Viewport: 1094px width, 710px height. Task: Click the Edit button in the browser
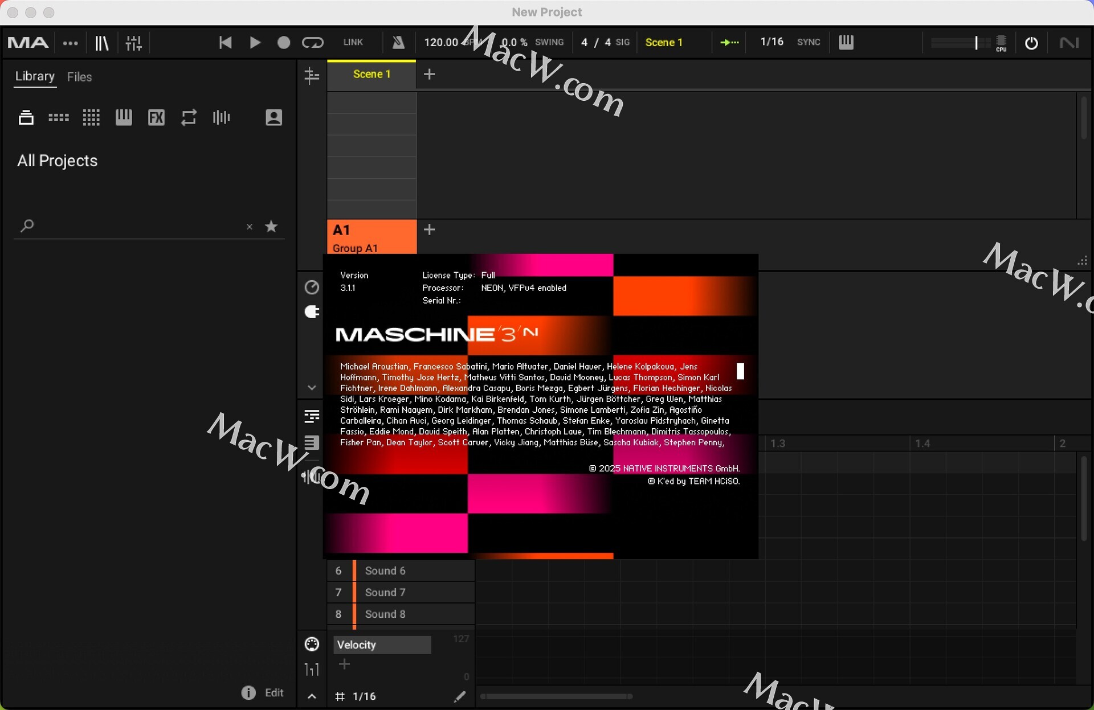coord(274,692)
